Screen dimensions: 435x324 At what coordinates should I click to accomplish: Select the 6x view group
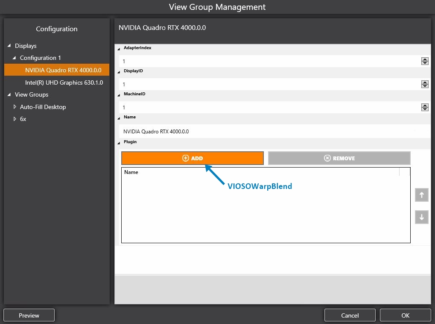click(x=23, y=119)
